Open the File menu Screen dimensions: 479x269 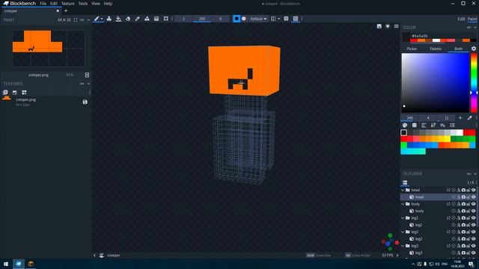pos(43,4)
